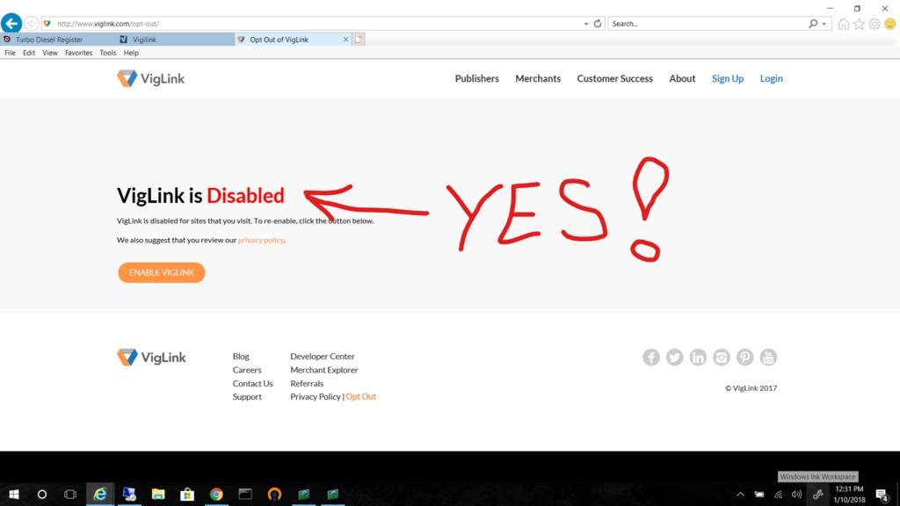Open Internet Explorer in the taskbar
This screenshot has height=506, width=900.
(x=100, y=494)
